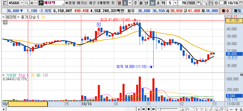Click the 10/16 date marker on time axis
The width and height of the screenshot is (243, 111).
[87, 104]
